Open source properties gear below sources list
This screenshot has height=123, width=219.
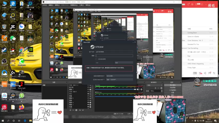[76, 110]
